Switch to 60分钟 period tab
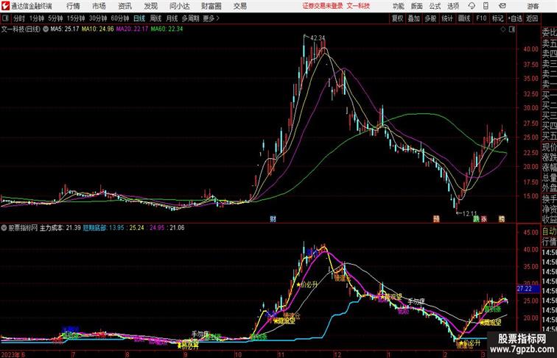The image size is (557, 358). [120, 18]
